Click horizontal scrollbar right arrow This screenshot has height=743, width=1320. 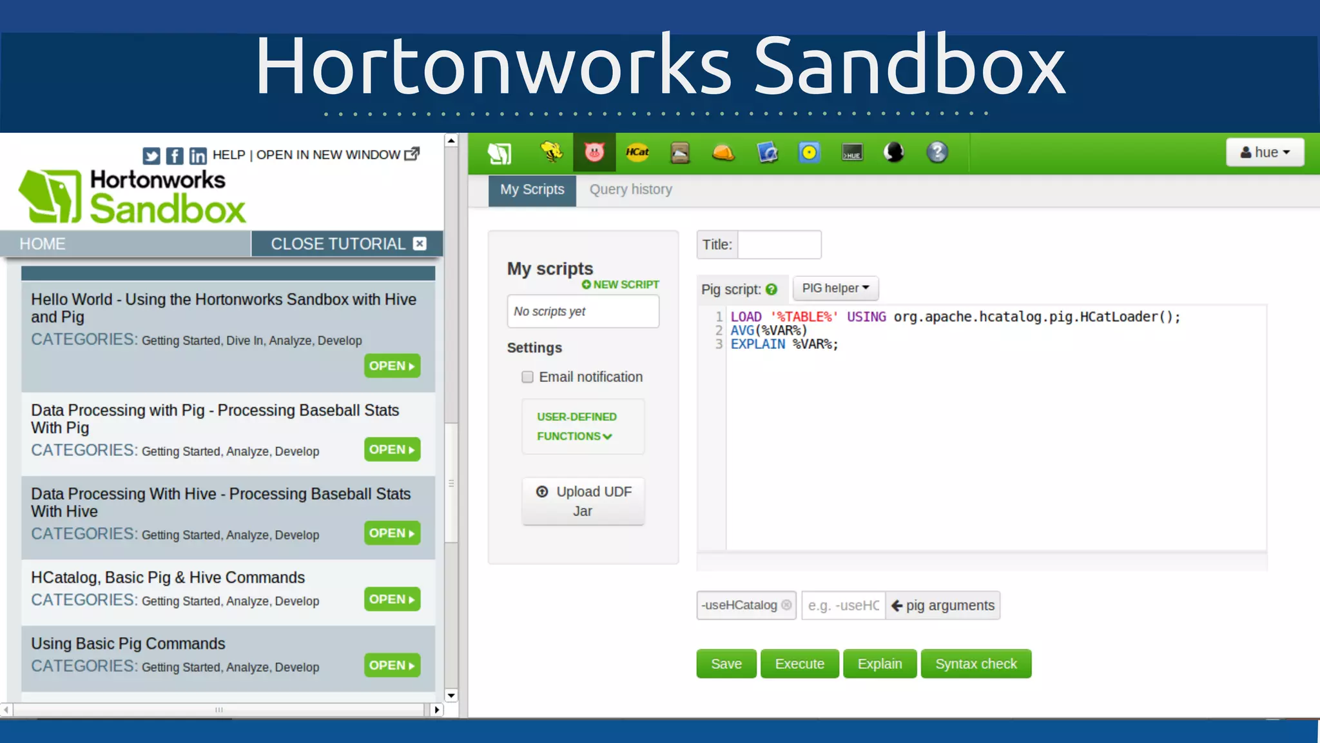pyautogui.click(x=436, y=709)
